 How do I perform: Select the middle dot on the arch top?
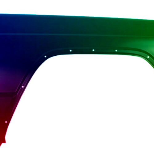[x=93, y=50]
